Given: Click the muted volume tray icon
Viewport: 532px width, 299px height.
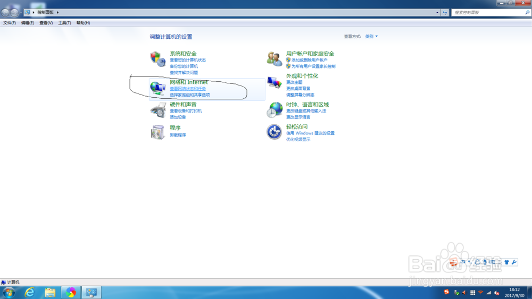Looking at the screenshot, I should point(497,293).
